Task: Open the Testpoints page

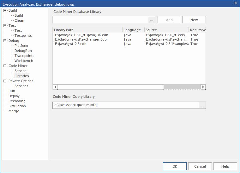Action: [23, 36]
